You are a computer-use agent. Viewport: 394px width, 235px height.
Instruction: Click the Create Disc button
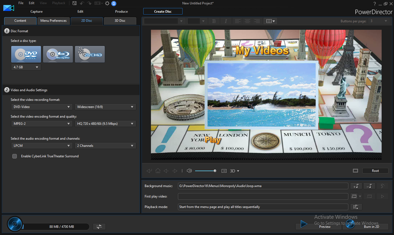pyautogui.click(x=163, y=11)
